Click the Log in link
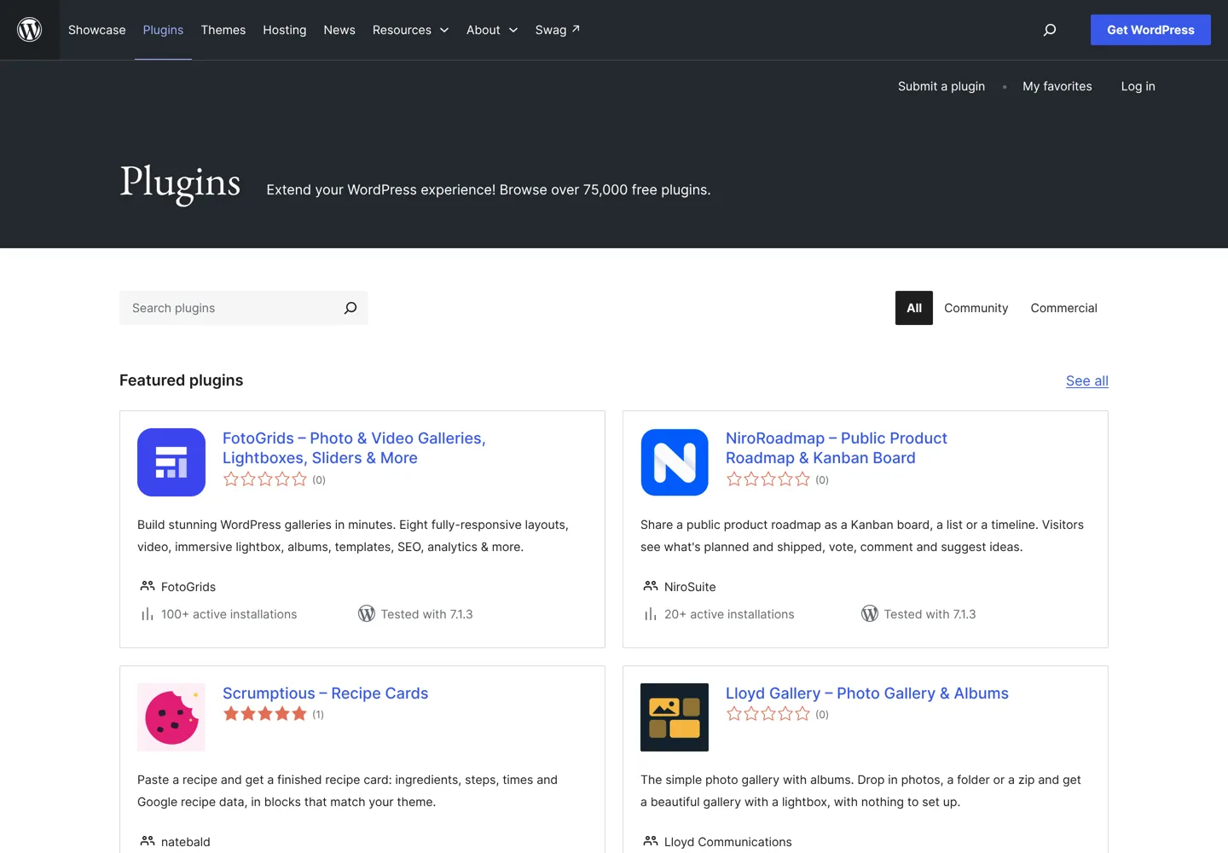 pos(1138,86)
